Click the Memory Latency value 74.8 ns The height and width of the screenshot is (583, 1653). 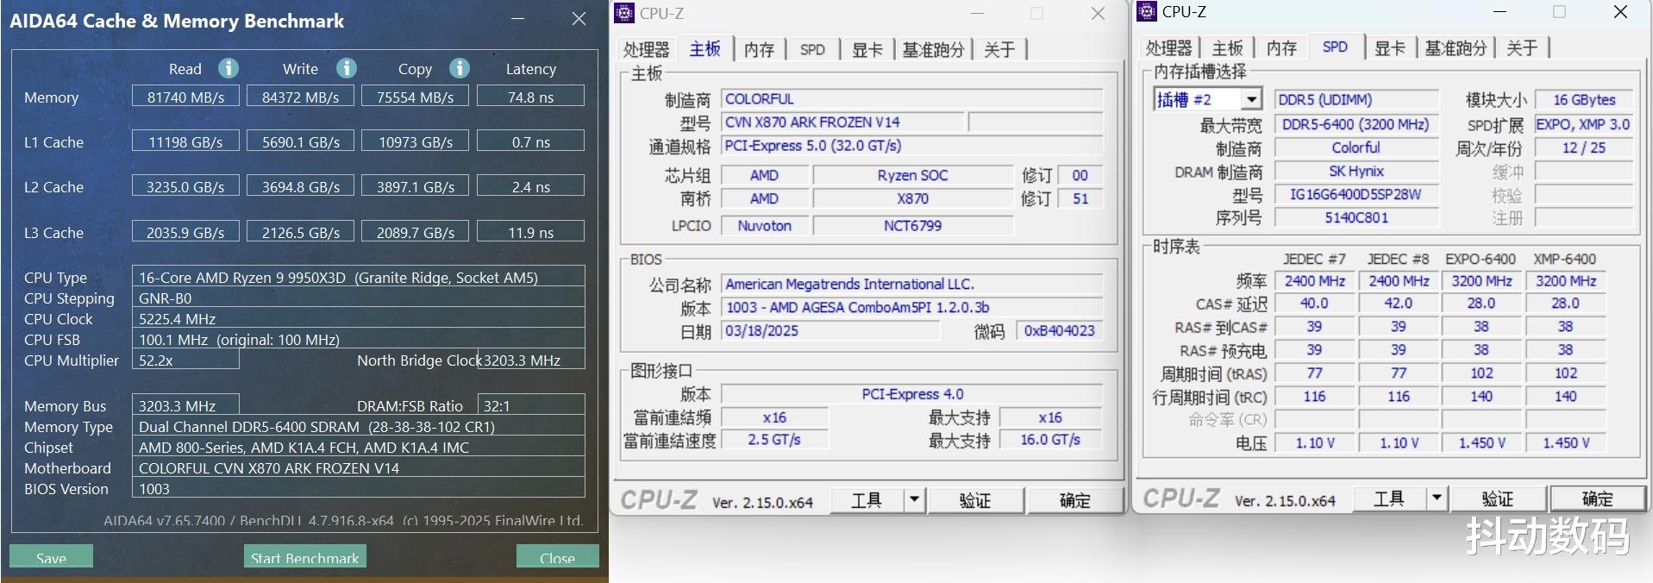[530, 97]
